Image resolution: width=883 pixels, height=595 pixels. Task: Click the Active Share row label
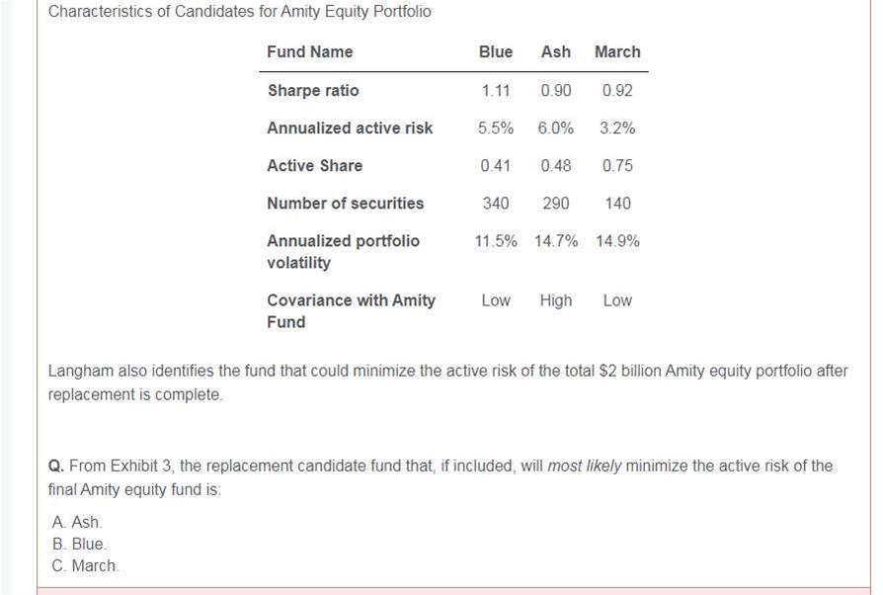tap(314, 165)
